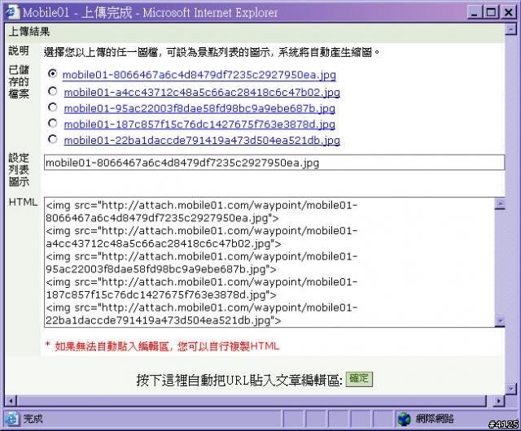Close the Mobile01 upload window
The image size is (521, 431).
tap(508, 13)
